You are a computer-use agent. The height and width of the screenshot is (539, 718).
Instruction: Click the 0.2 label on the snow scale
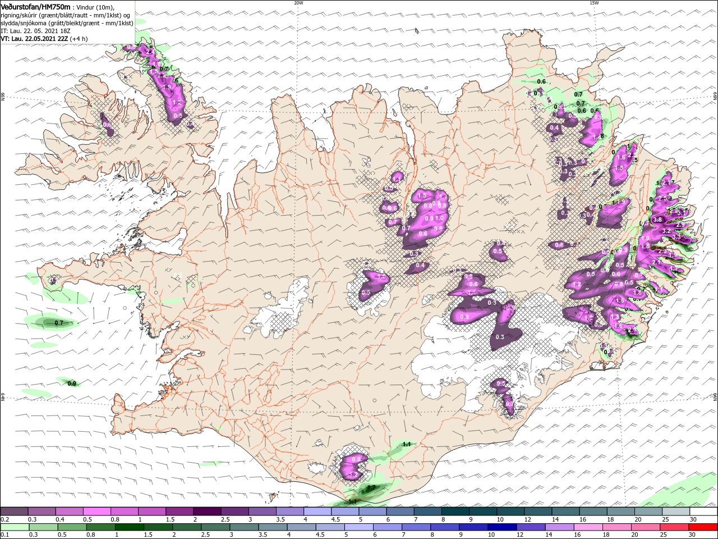[x=4, y=519]
